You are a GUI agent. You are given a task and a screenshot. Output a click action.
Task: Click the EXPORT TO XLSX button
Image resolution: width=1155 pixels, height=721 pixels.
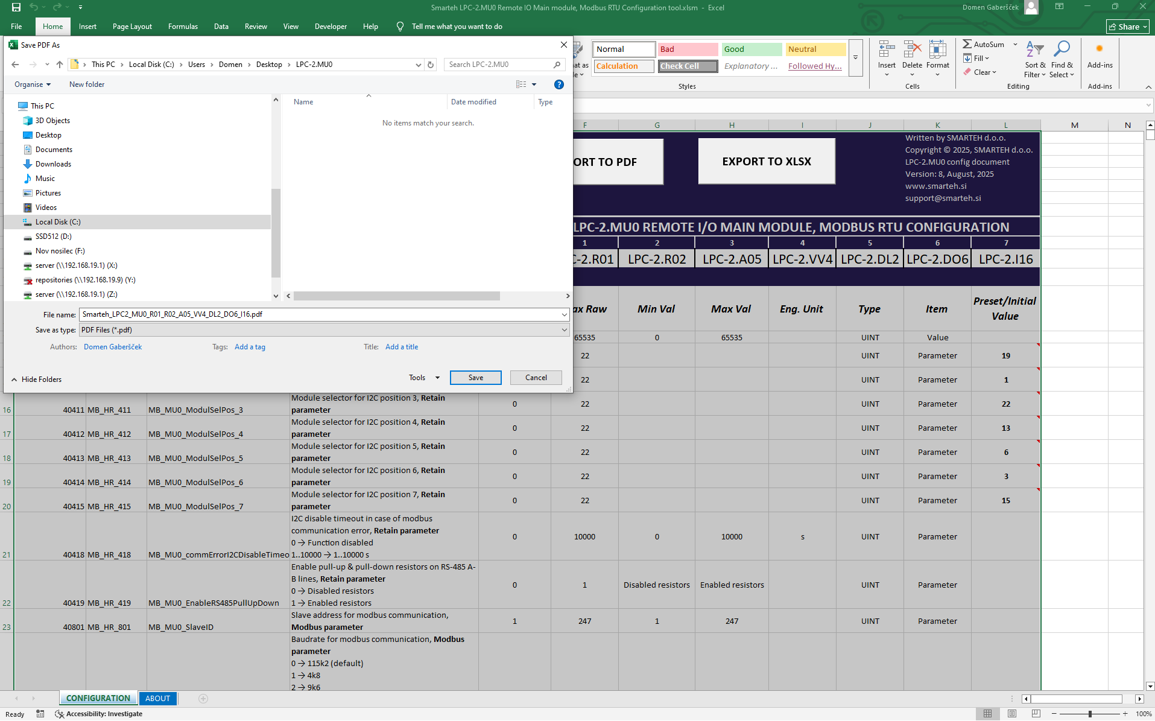[x=766, y=162]
